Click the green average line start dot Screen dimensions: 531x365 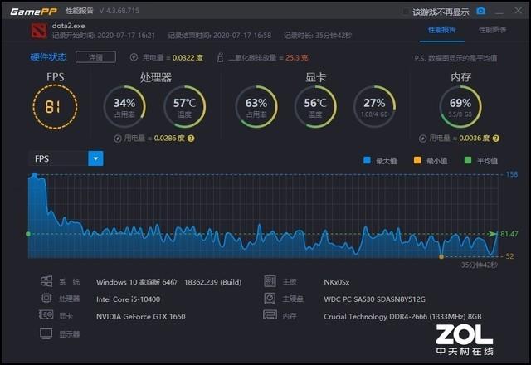[28, 234]
